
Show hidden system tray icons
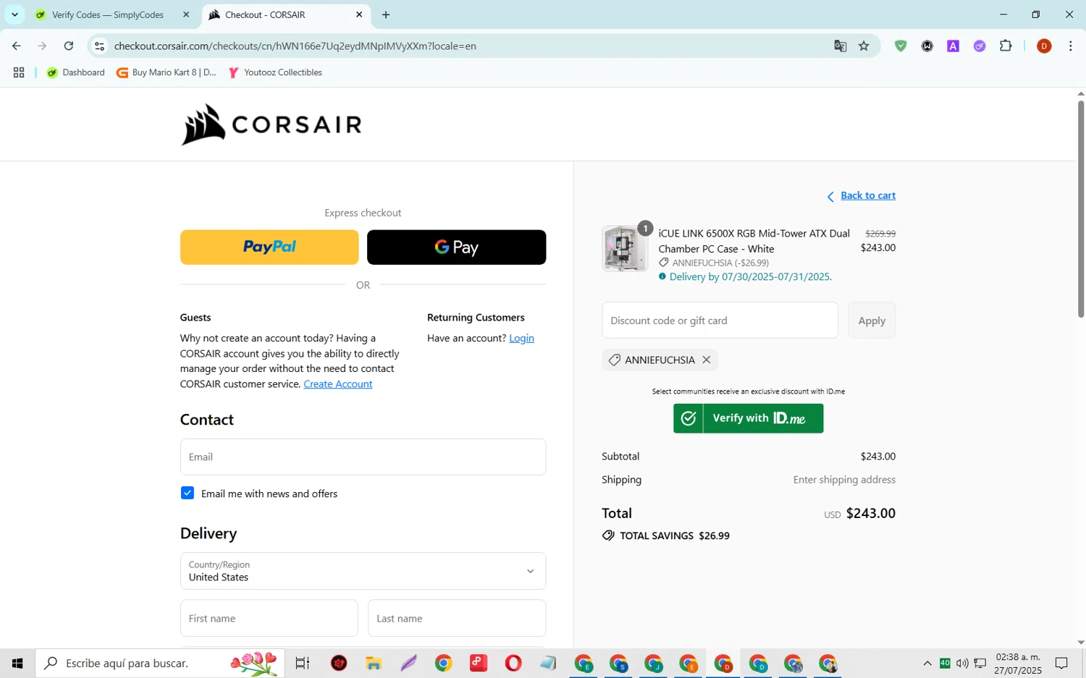[927, 663]
